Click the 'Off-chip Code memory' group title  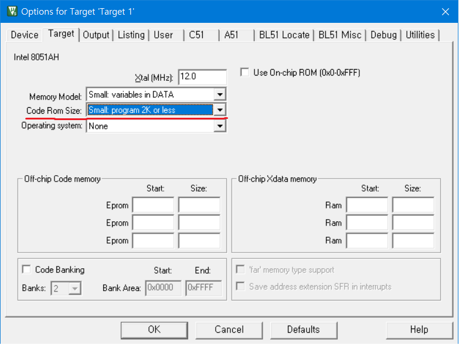pyautogui.click(x=62, y=179)
